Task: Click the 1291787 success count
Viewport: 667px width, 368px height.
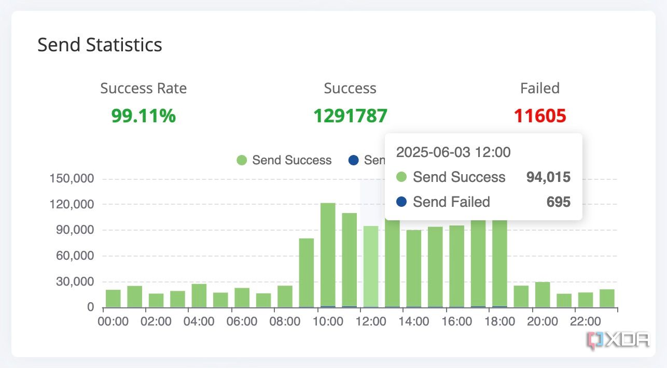Action: coord(350,116)
